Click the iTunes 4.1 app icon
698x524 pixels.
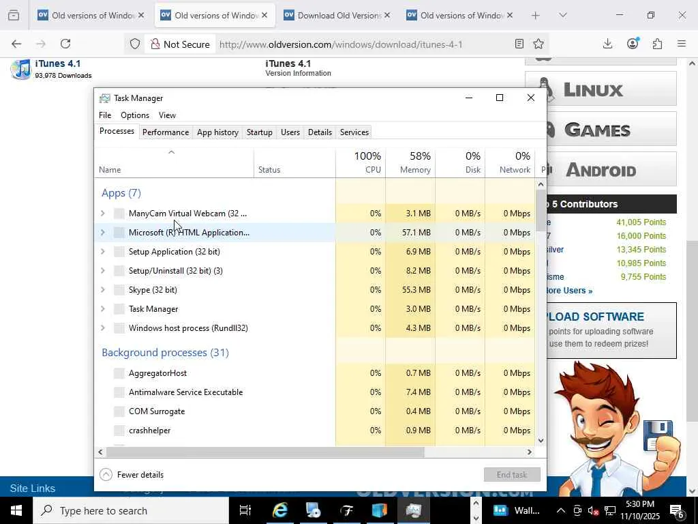pos(20,69)
